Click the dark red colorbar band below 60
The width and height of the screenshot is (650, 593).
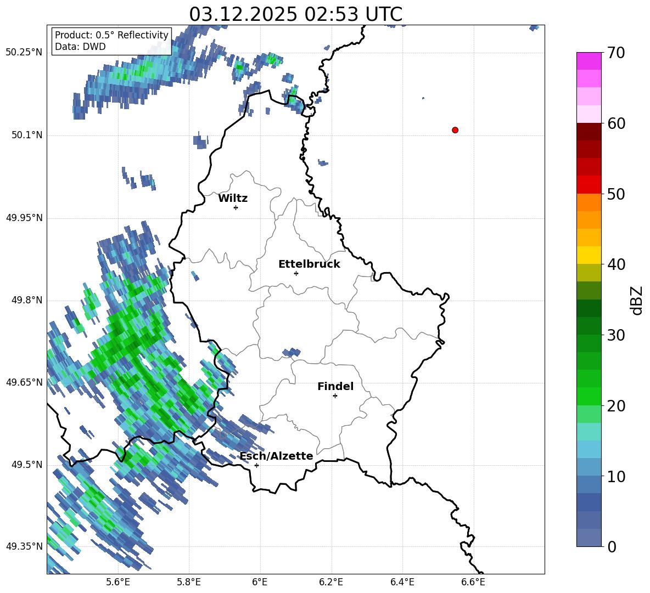tap(589, 132)
